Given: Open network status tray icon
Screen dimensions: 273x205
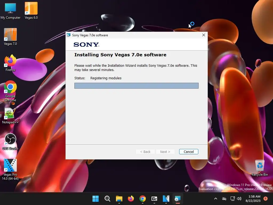Looking at the screenshot, I should pos(232,199).
